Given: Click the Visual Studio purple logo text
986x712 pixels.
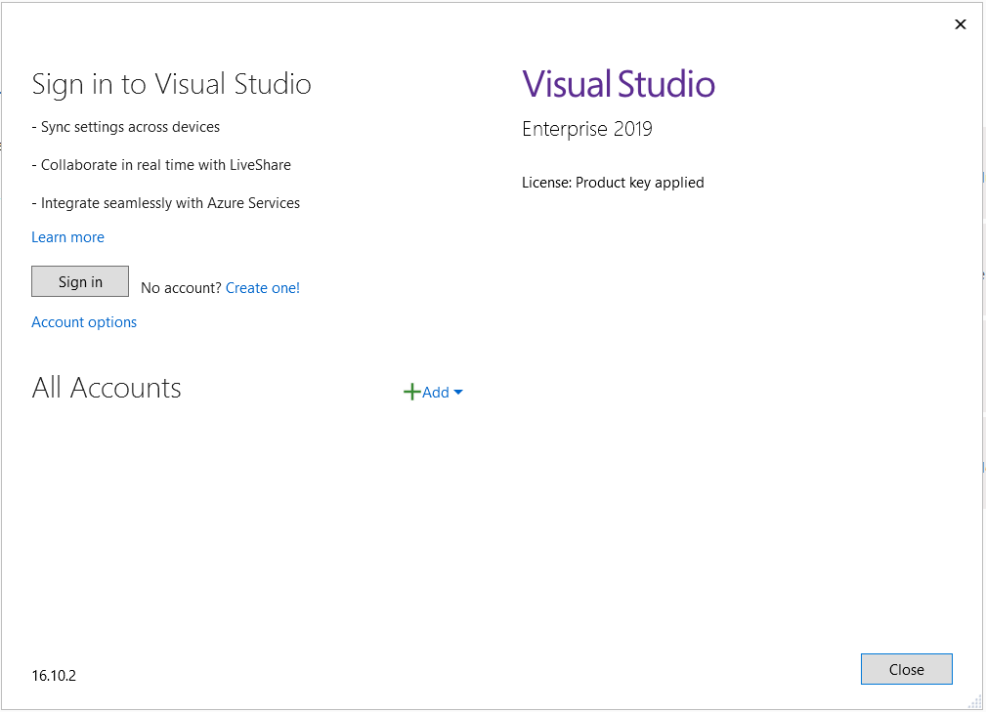Looking at the screenshot, I should click(619, 84).
